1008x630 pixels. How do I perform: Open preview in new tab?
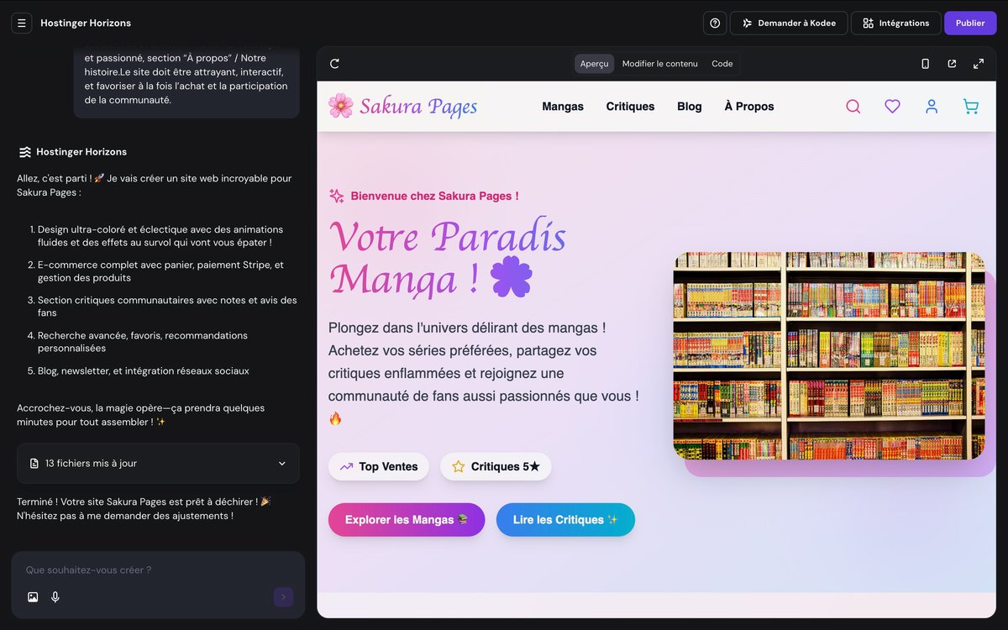point(952,64)
